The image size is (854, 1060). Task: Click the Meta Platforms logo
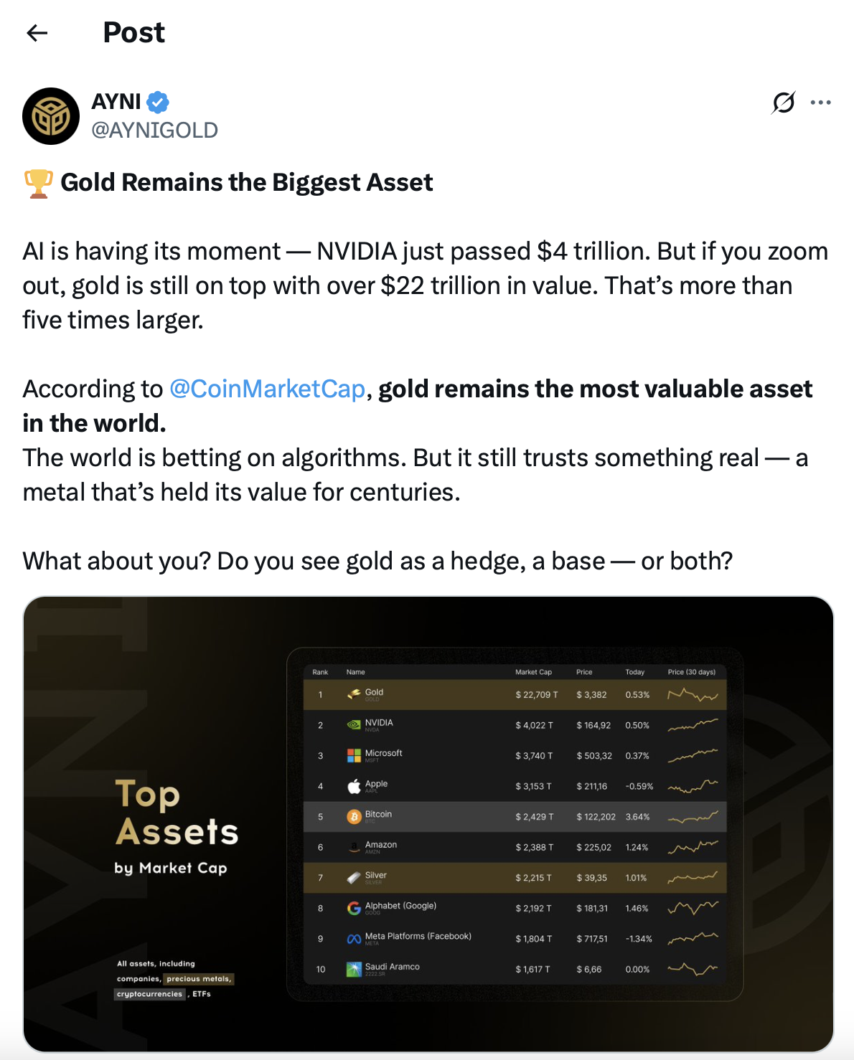pos(354,939)
